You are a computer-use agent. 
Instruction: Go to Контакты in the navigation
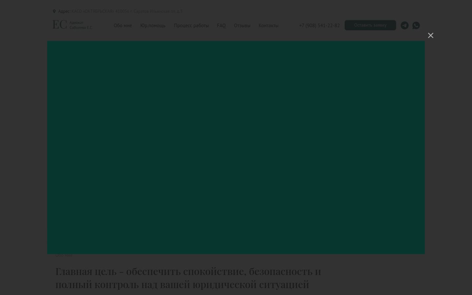[268, 26]
